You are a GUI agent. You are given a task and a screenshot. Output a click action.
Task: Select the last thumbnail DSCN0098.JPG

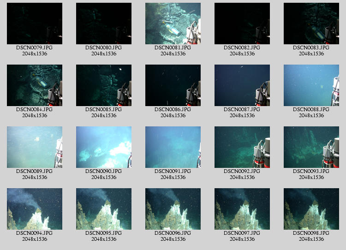click(311, 209)
